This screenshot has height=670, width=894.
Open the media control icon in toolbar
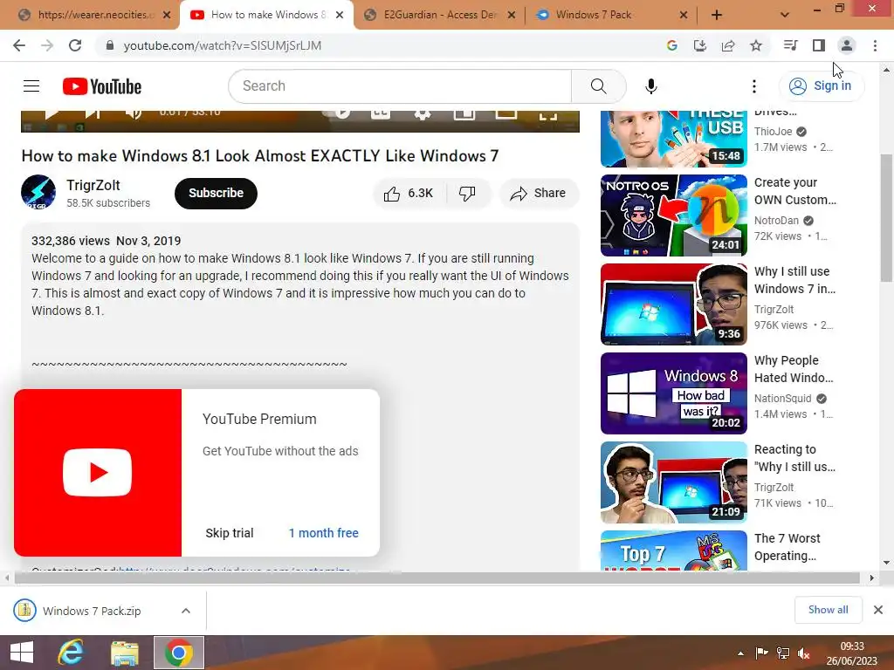tap(790, 45)
